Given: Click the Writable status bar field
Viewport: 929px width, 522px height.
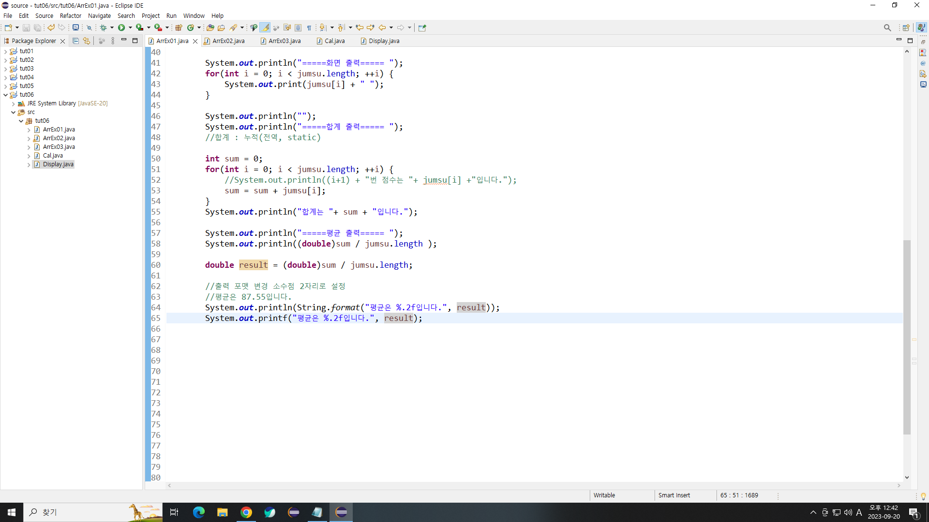Looking at the screenshot, I should [604, 495].
